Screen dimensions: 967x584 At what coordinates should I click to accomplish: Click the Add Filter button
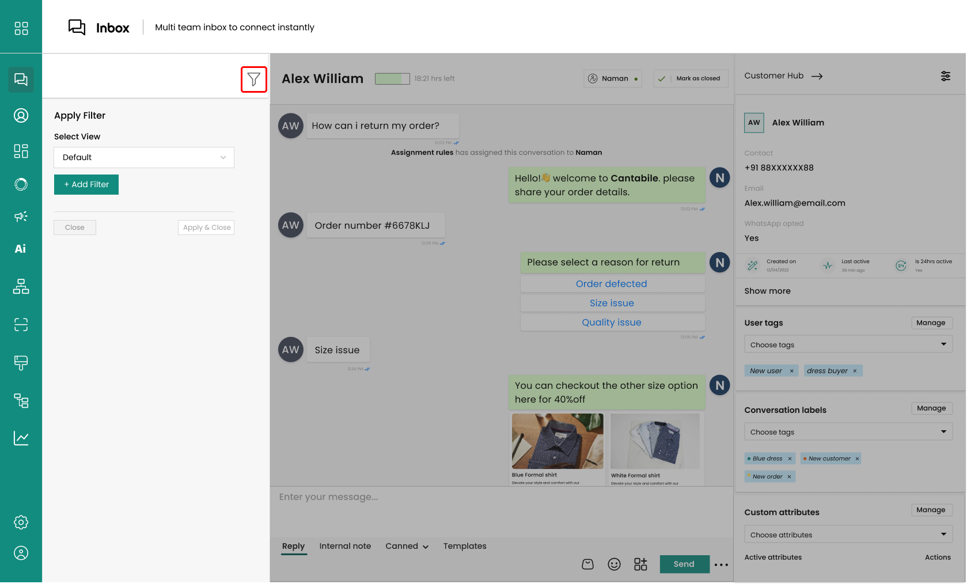click(86, 184)
